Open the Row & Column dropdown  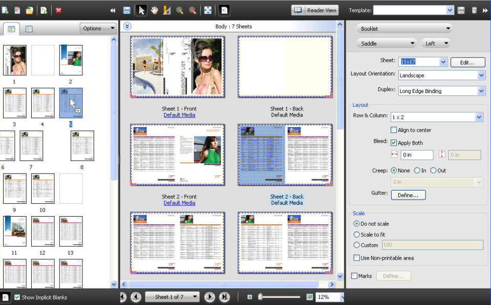478,116
